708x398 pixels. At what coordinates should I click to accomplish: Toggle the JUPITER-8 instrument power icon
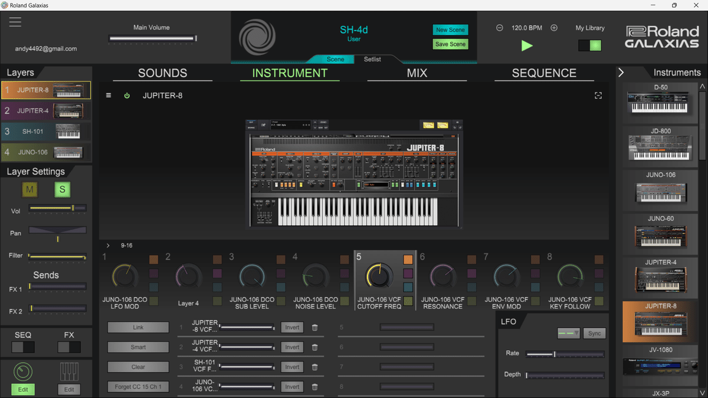[x=126, y=95]
